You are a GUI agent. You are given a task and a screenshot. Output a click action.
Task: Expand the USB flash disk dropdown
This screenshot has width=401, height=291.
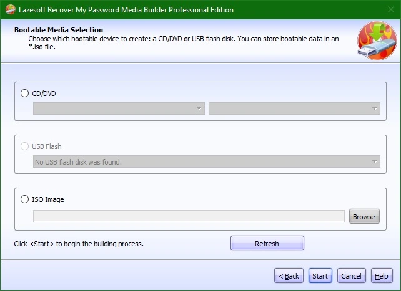click(x=207, y=161)
